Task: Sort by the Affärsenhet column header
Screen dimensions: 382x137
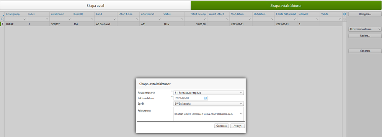Action: point(150,14)
